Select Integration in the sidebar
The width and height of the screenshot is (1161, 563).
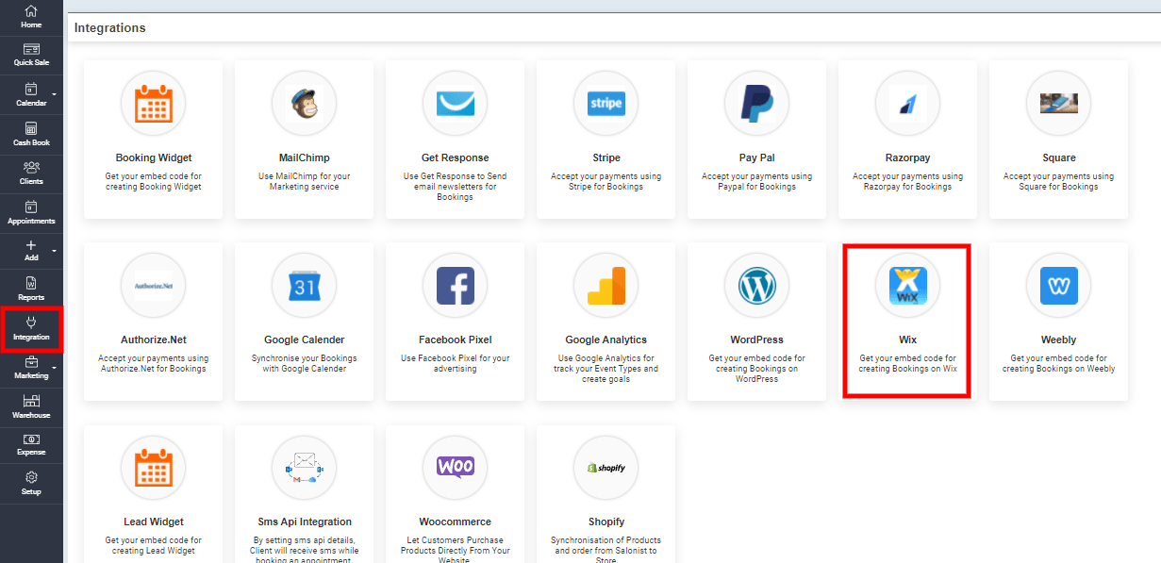[x=31, y=329]
